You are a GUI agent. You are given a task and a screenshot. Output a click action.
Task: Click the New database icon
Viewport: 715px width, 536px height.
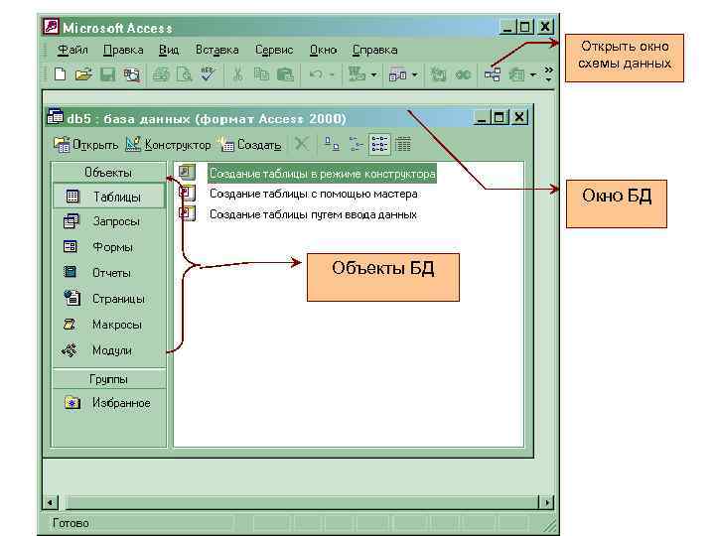coord(61,74)
